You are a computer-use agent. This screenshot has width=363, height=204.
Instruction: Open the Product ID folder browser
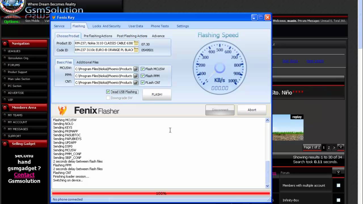(x=136, y=43)
